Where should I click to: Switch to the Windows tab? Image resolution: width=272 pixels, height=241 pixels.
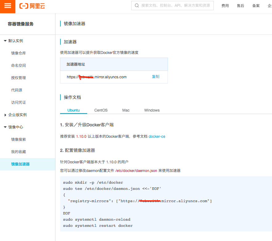(152, 110)
